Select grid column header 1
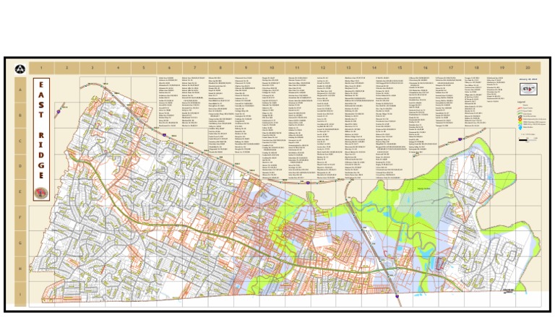 tap(41, 68)
